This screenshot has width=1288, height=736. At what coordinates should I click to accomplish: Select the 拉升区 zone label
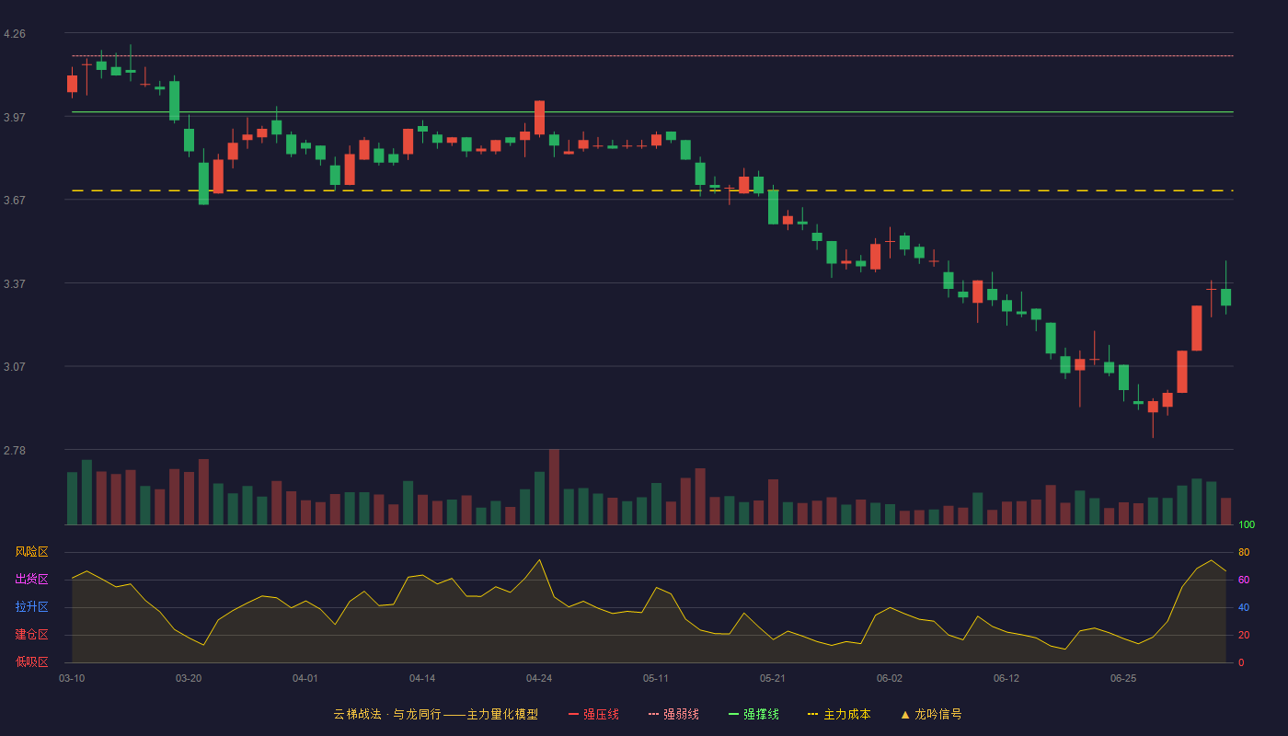31,607
